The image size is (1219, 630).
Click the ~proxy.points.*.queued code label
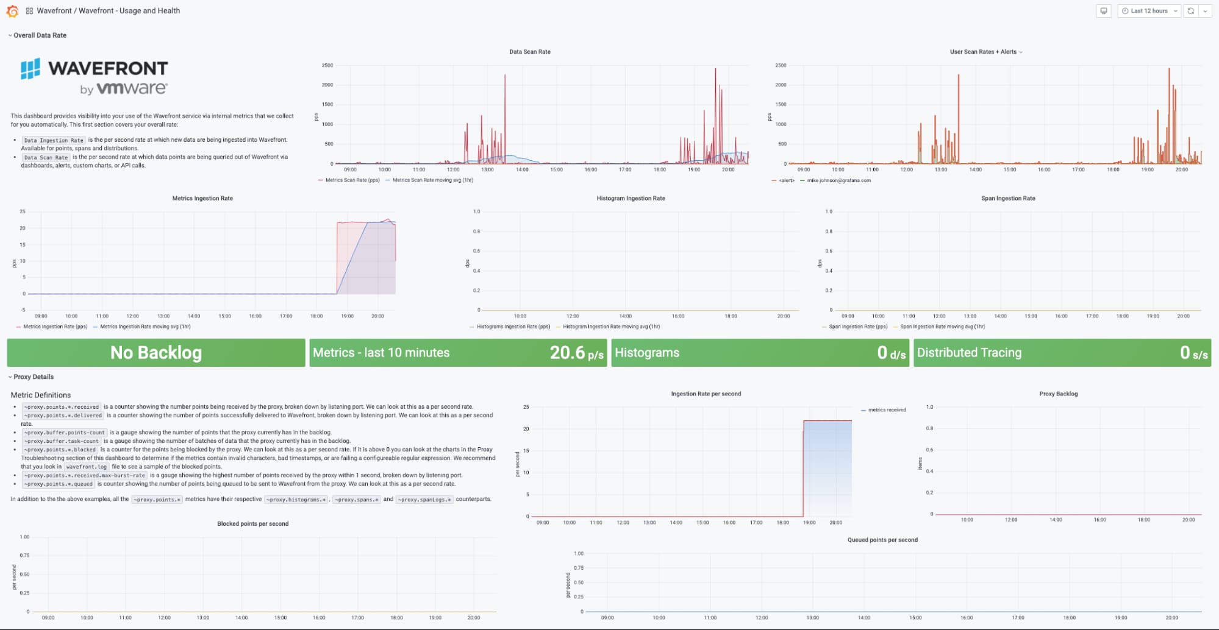59,484
